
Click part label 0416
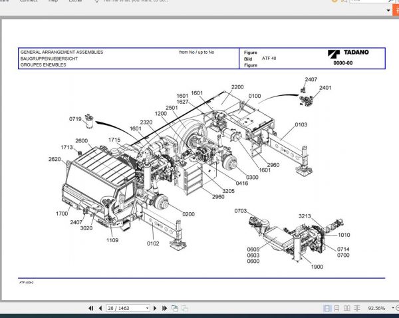tap(242, 184)
